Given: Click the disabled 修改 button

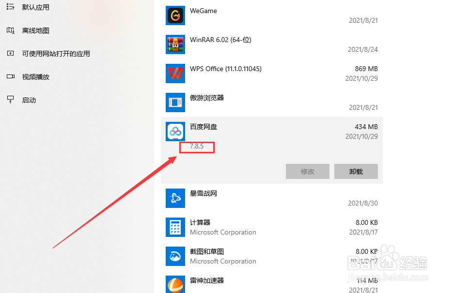Looking at the screenshot, I should 307,172.
